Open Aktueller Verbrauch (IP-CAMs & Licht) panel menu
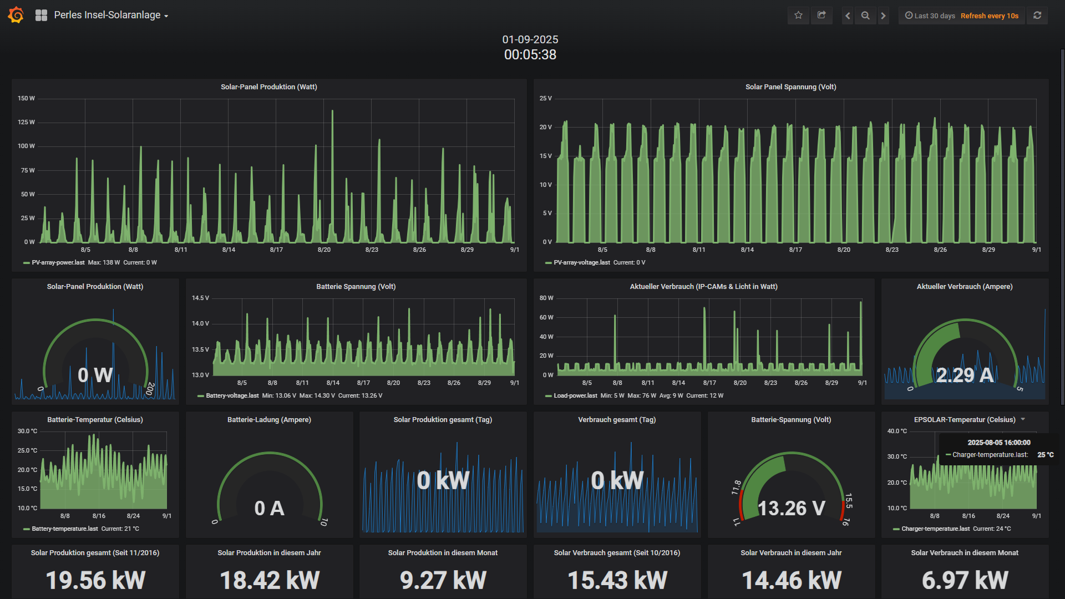 (x=703, y=287)
